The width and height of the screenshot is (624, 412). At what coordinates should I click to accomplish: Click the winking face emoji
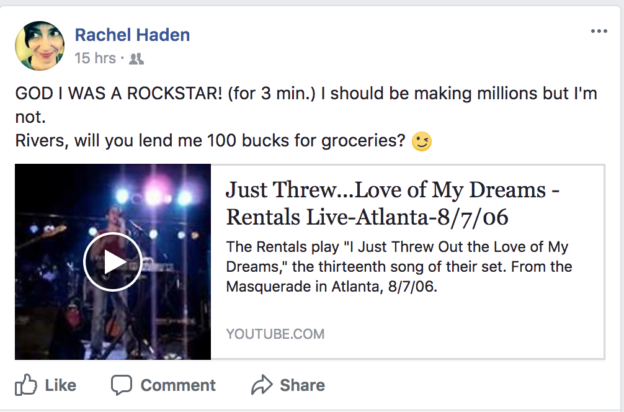tap(421, 141)
